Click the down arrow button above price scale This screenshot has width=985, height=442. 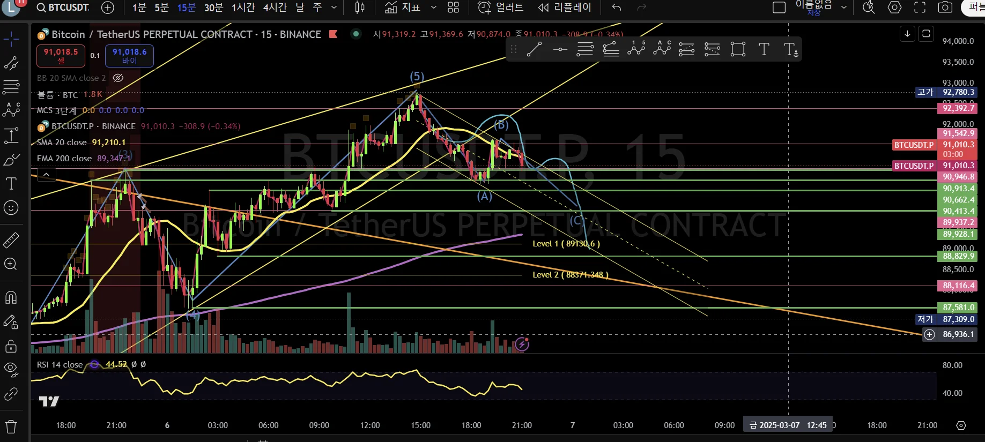[907, 34]
